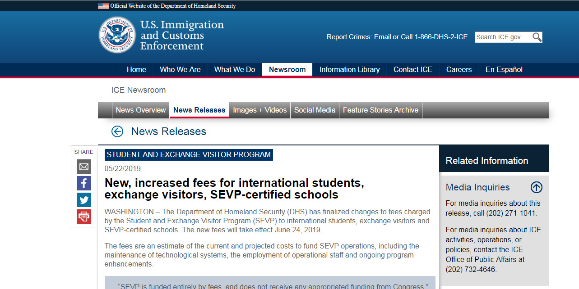This screenshot has height=289, width=579.
Task: Click the article headline about increased fees
Action: click(234, 189)
